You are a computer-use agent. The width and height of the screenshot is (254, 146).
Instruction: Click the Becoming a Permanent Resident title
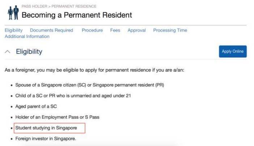click(x=77, y=15)
